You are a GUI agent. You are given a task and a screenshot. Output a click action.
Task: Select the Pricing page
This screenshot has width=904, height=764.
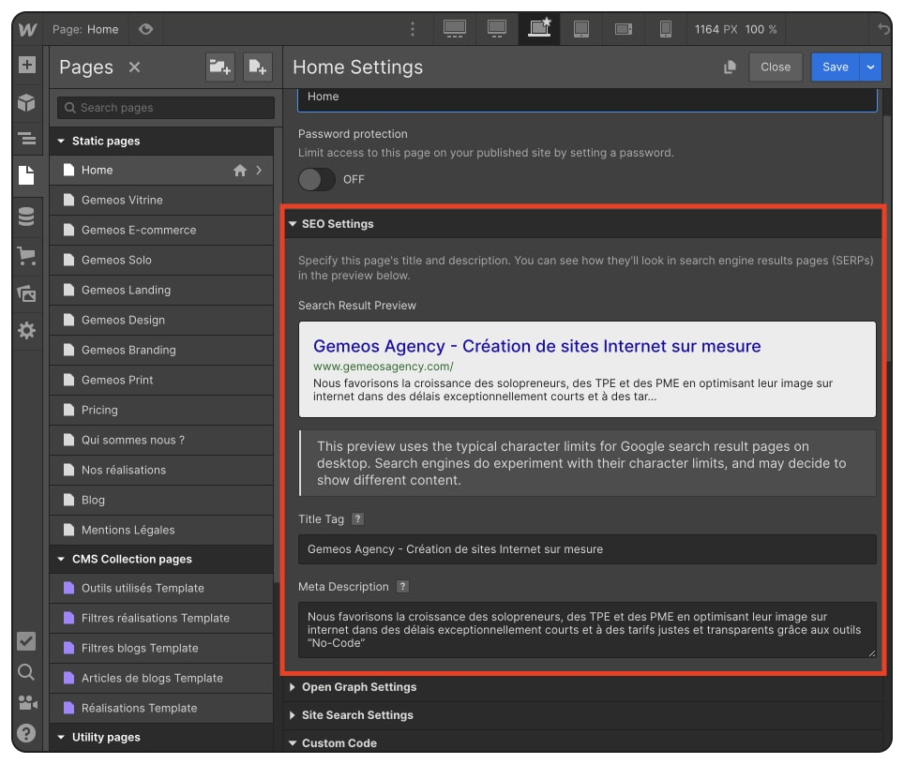pyautogui.click(x=161, y=410)
